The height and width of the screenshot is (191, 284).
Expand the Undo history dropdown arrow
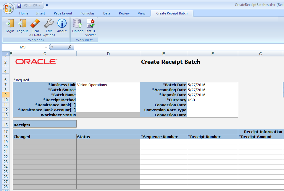pos(30,5)
